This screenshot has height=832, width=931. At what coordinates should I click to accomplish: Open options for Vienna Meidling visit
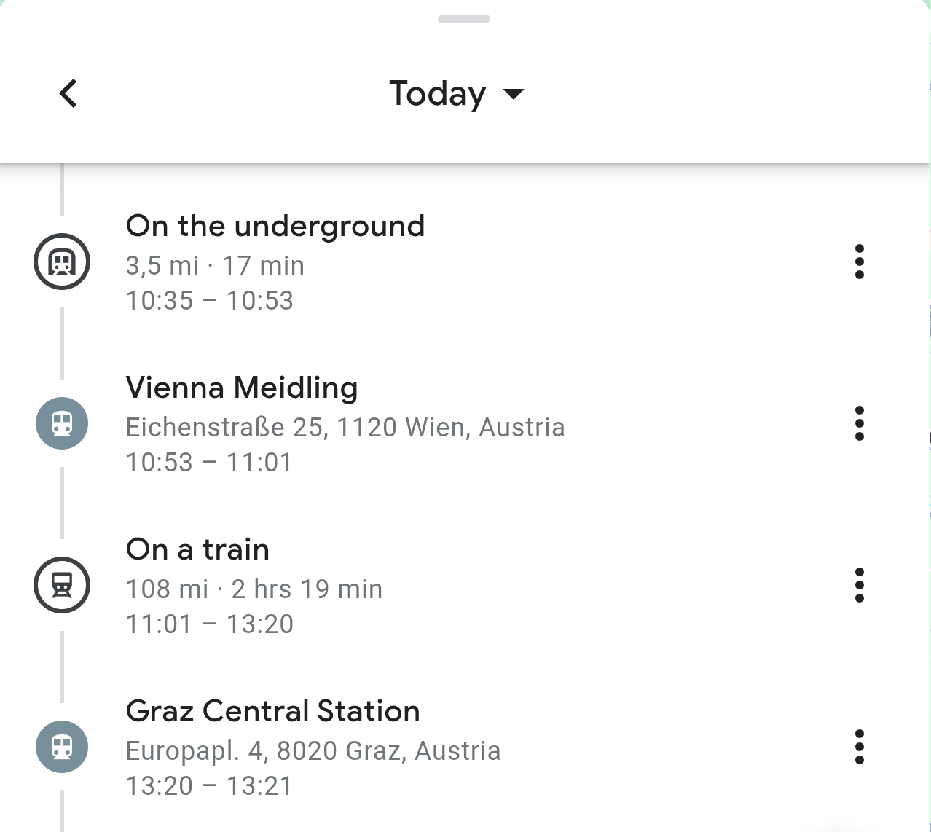tap(860, 423)
